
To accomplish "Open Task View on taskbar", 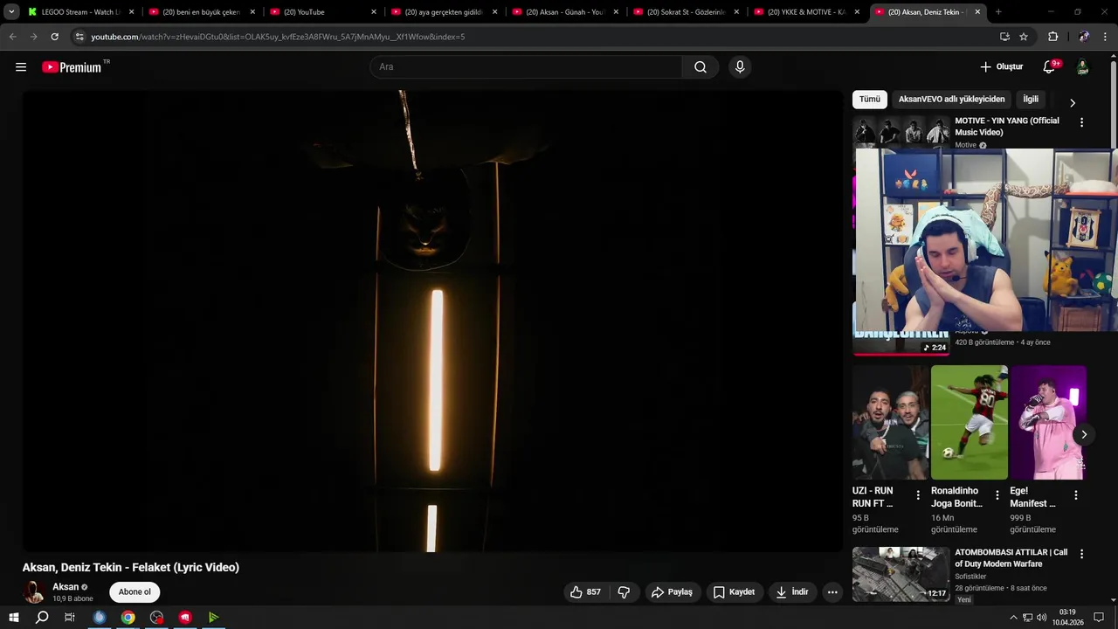I will [x=70, y=618].
